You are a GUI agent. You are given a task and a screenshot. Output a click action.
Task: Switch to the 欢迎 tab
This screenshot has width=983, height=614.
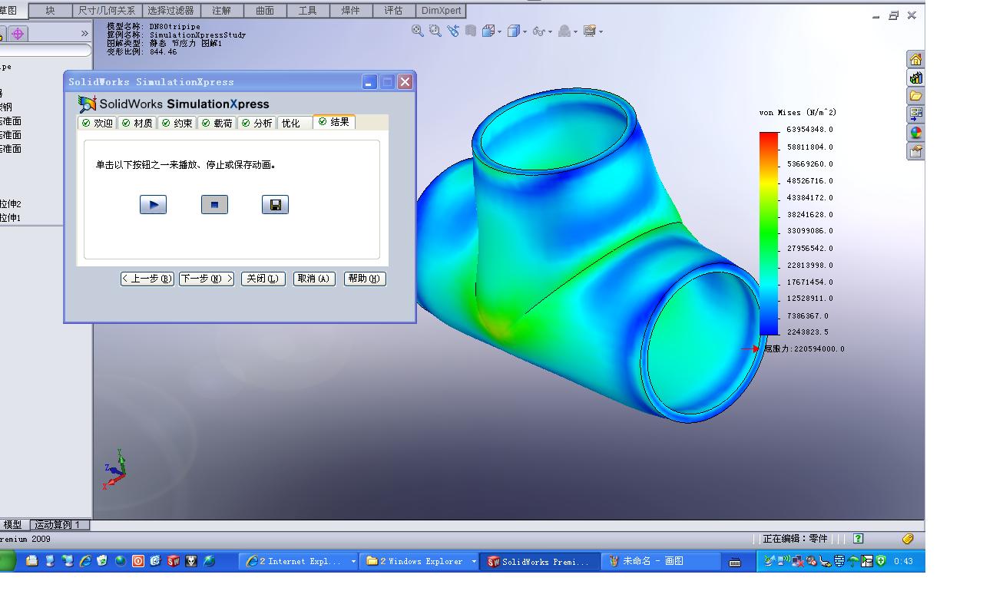pos(98,123)
